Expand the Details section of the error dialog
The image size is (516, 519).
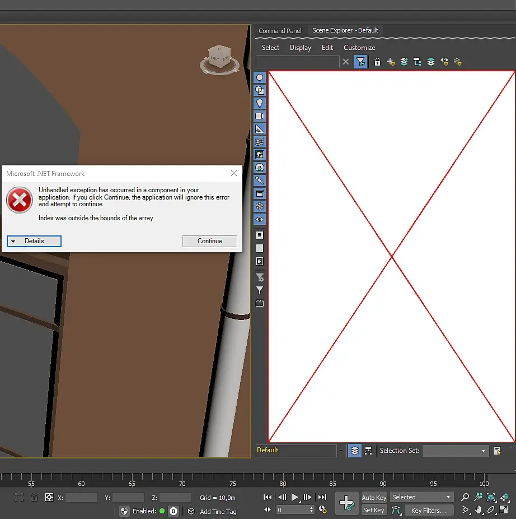pyautogui.click(x=34, y=241)
